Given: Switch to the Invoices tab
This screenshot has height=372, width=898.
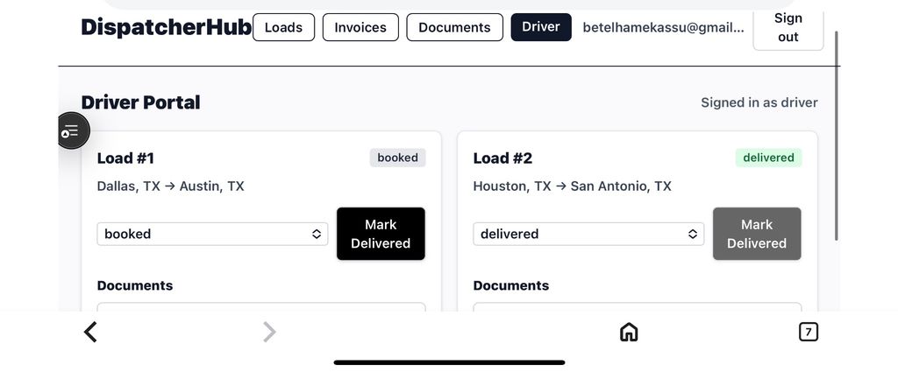Looking at the screenshot, I should 360,27.
